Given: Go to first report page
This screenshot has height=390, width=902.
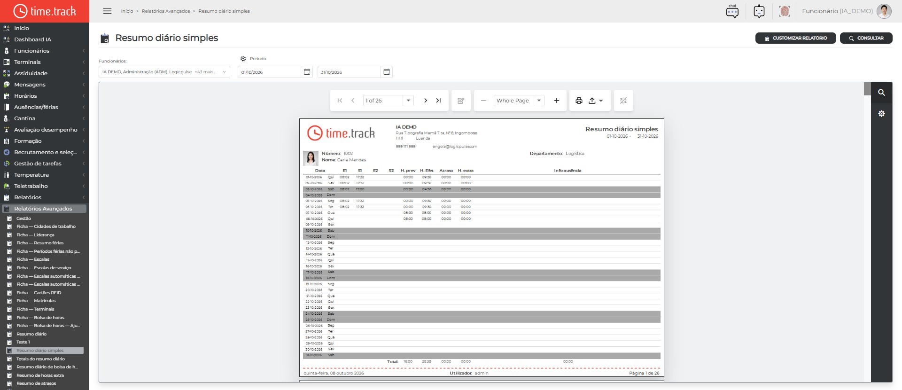Looking at the screenshot, I should (x=340, y=101).
